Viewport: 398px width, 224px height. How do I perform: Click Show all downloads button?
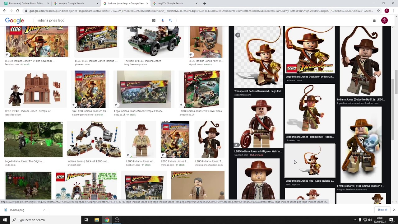[382, 210]
